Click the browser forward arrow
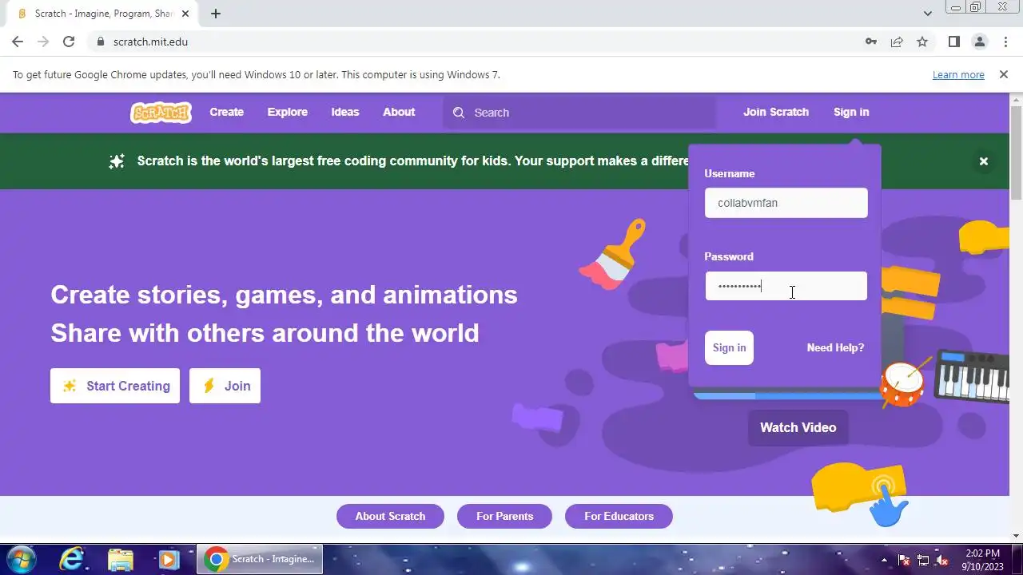Image resolution: width=1023 pixels, height=575 pixels. pos(43,42)
